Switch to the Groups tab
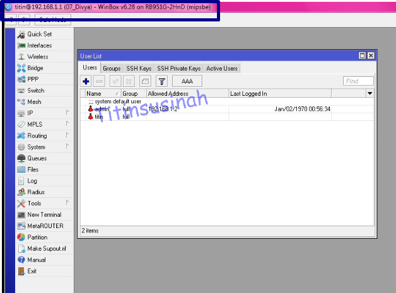The image size is (396, 293). [x=112, y=69]
